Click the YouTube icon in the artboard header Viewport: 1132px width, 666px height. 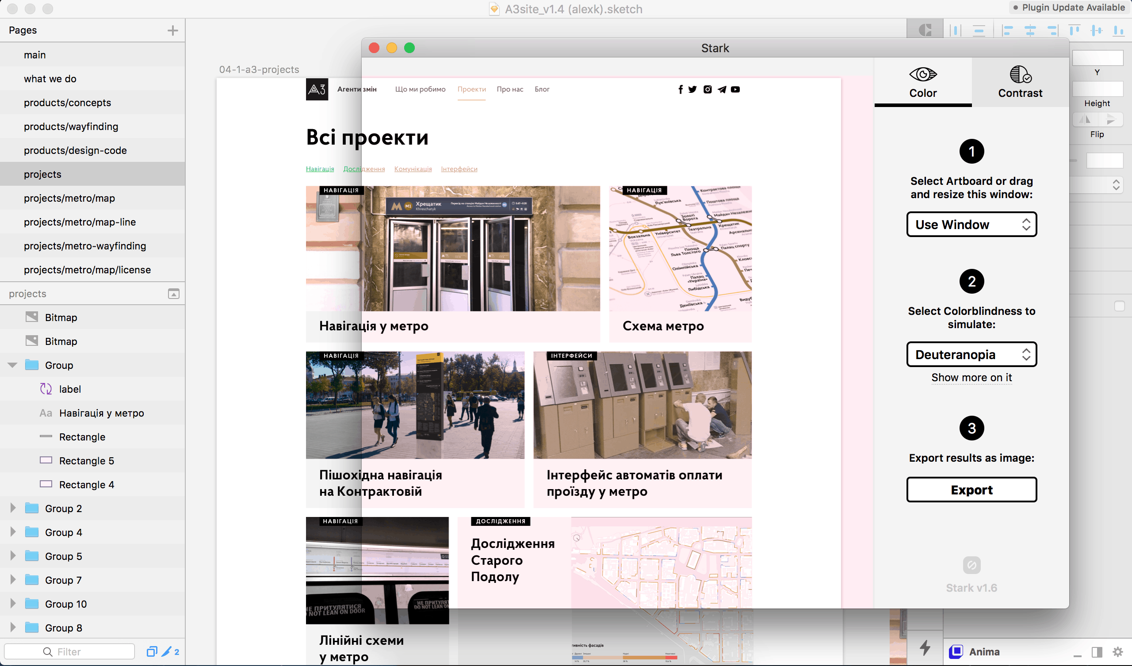pos(735,89)
